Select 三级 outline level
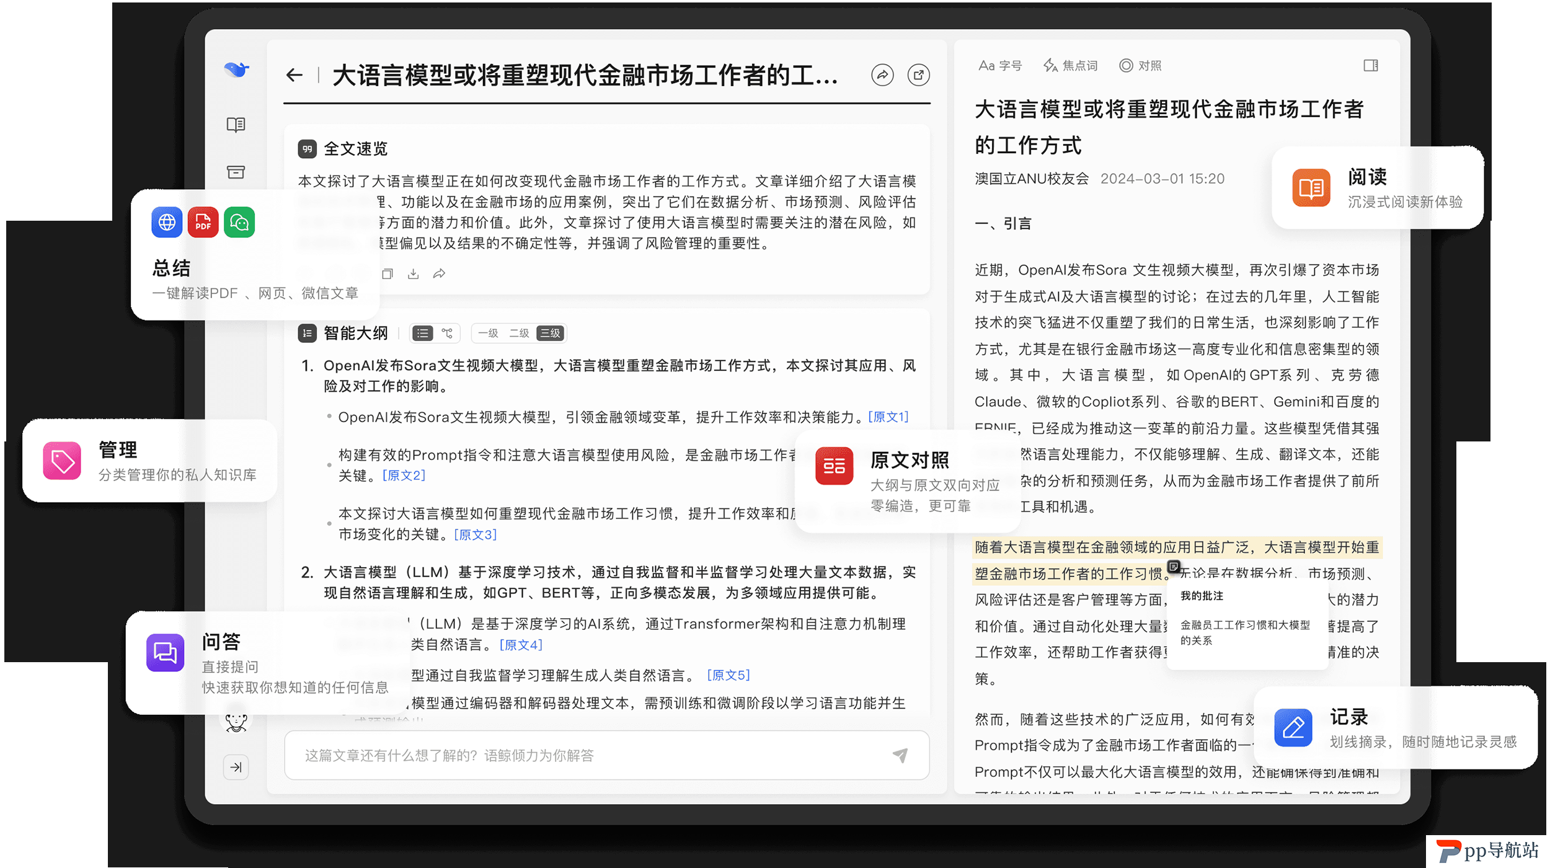The width and height of the screenshot is (1550, 868). pos(550,334)
